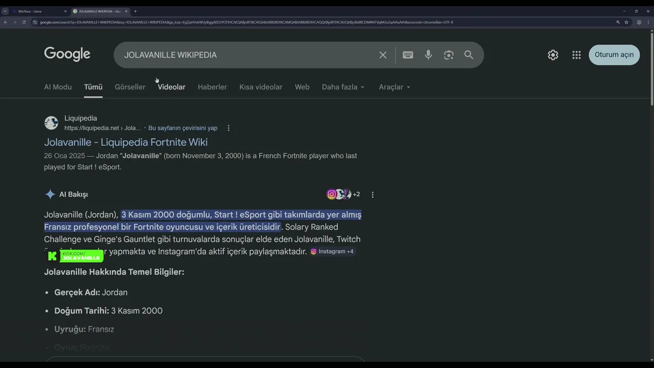Open the zoom icon in the address bar
The image size is (654, 368).
[618, 22]
